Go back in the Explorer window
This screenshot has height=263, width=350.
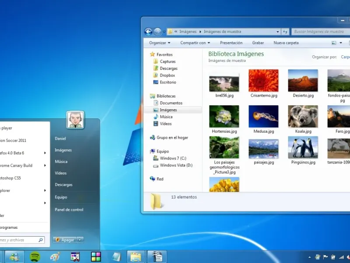click(x=148, y=32)
